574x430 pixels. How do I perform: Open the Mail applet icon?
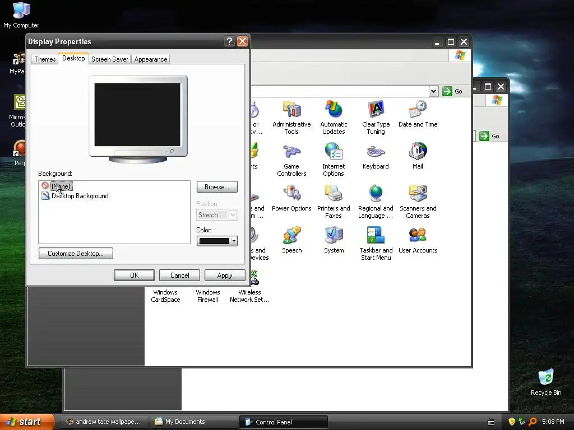(x=418, y=156)
